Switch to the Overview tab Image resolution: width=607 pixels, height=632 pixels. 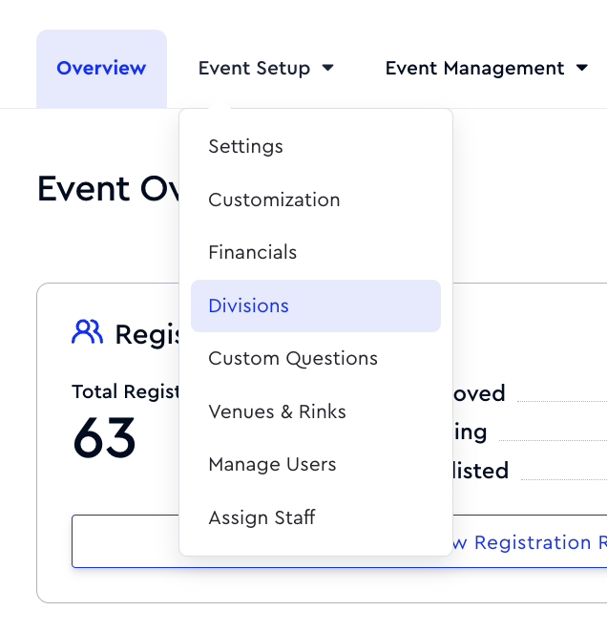pos(101,69)
